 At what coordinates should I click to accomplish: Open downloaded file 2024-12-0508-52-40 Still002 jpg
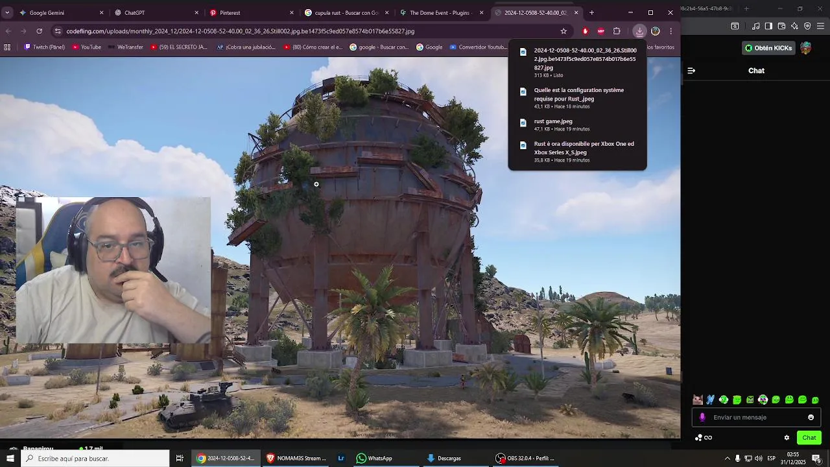tap(578, 62)
